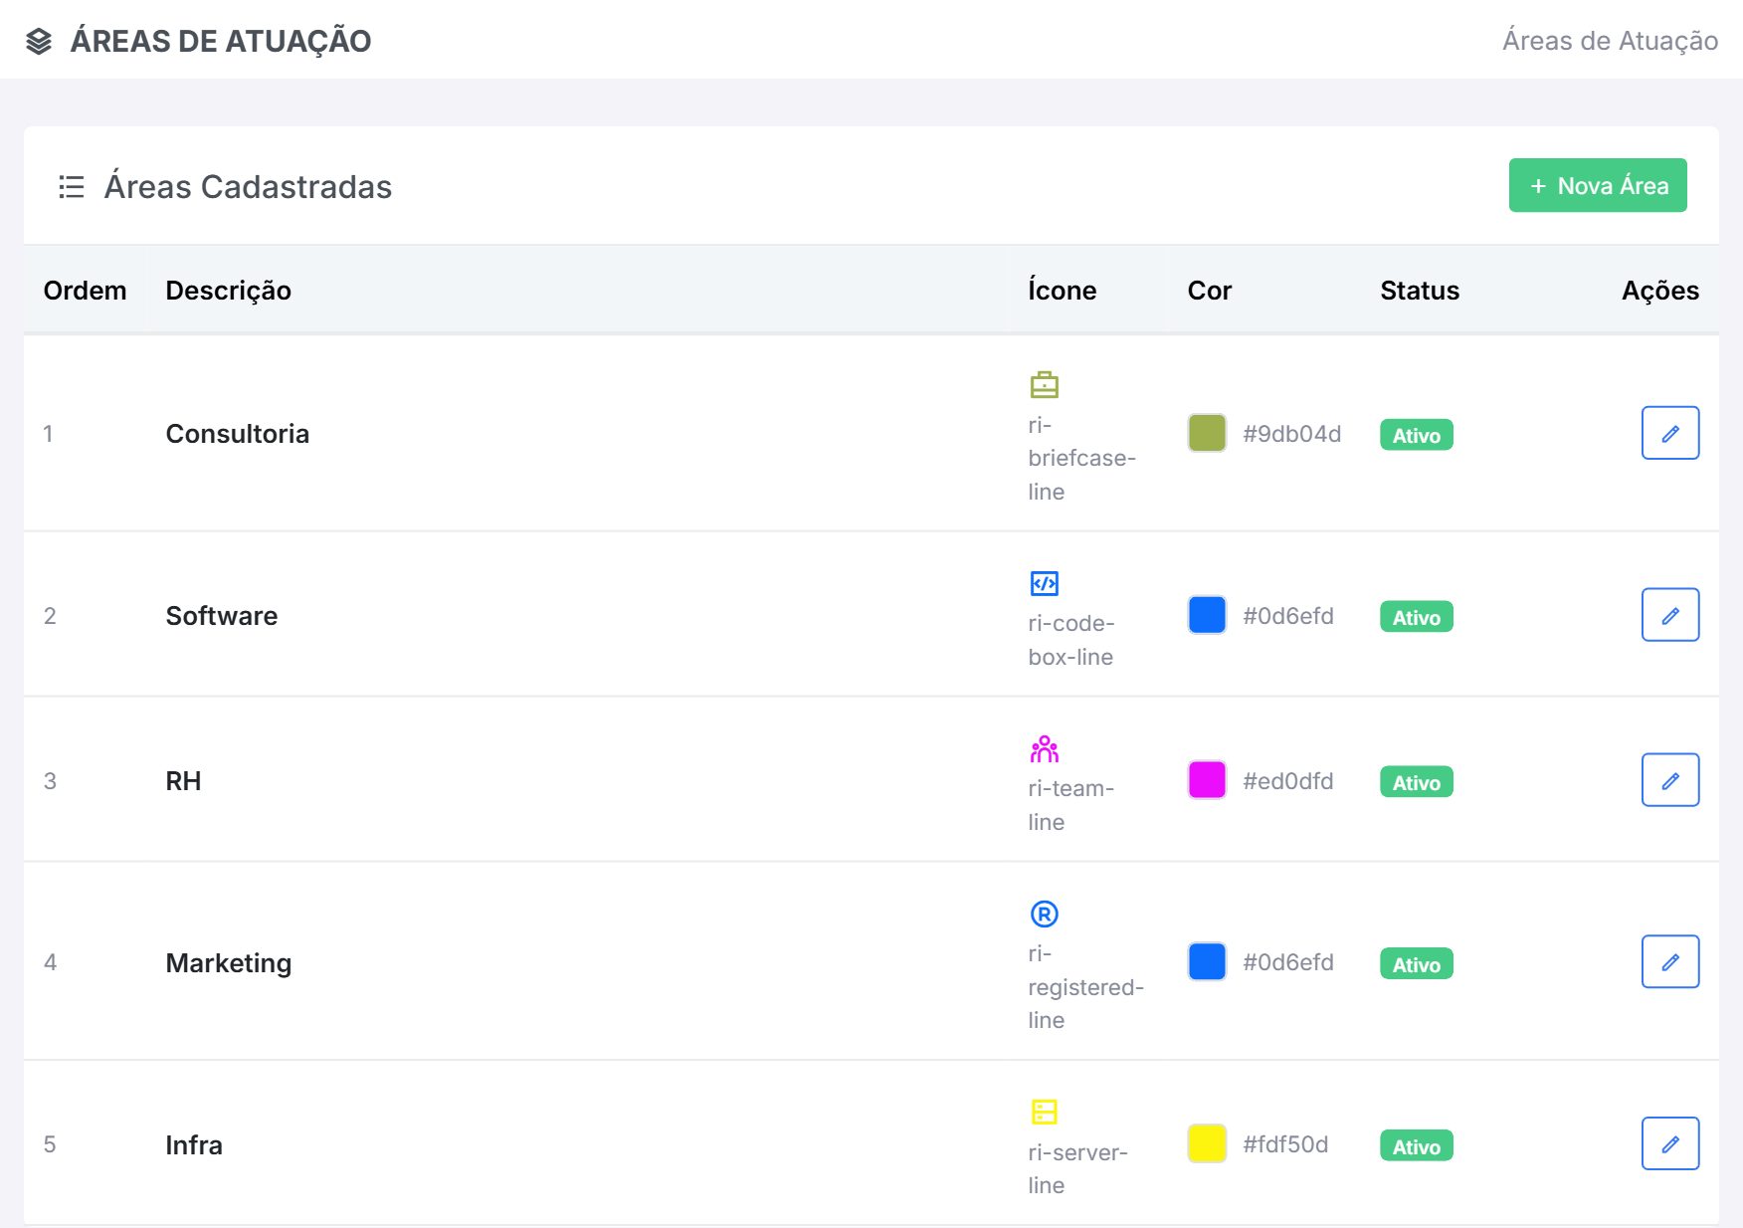Click the Ações column header

(x=1659, y=291)
